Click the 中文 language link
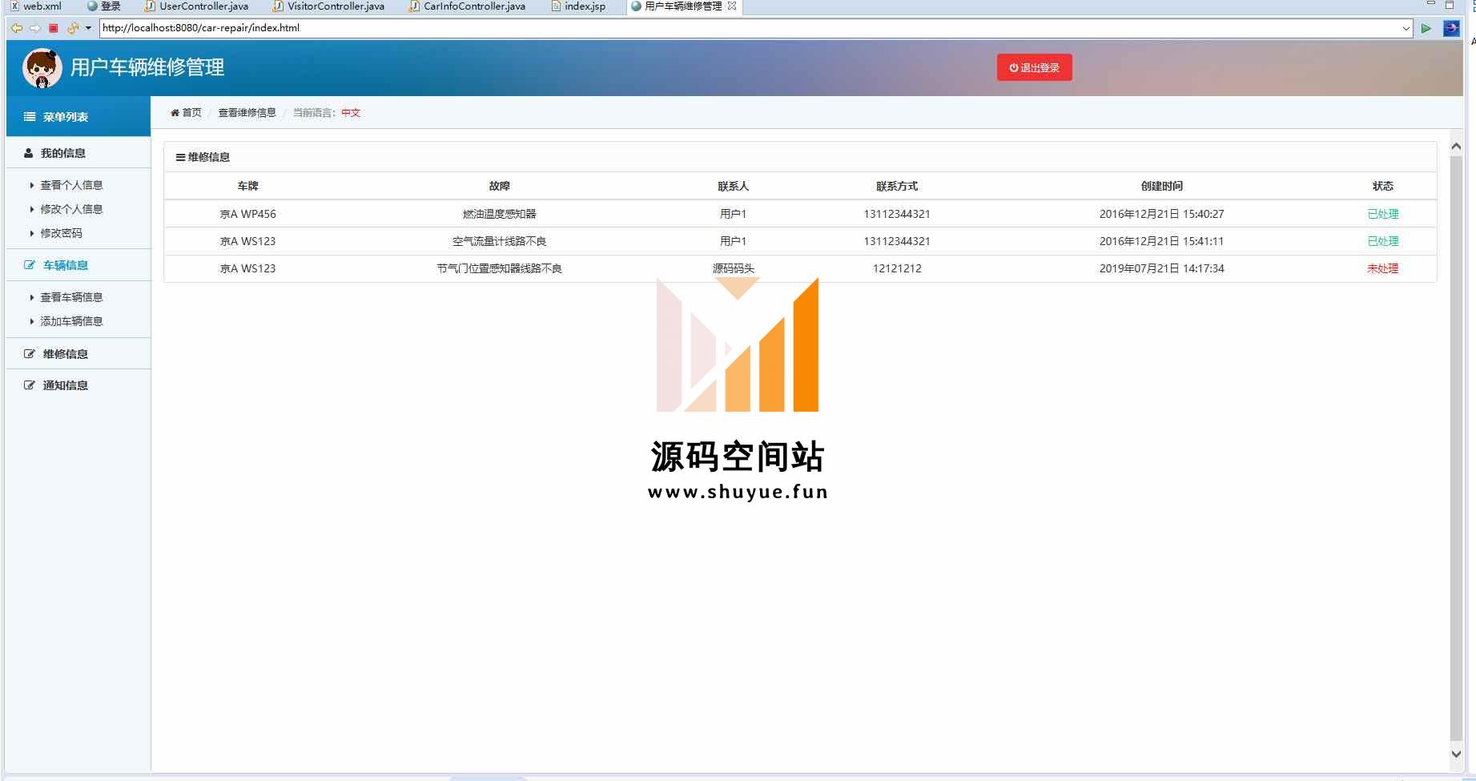Screen dimensions: 1476x781 351,113
